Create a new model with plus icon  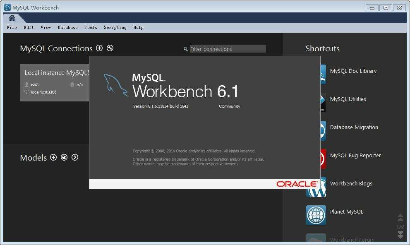pyautogui.click(x=53, y=157)
